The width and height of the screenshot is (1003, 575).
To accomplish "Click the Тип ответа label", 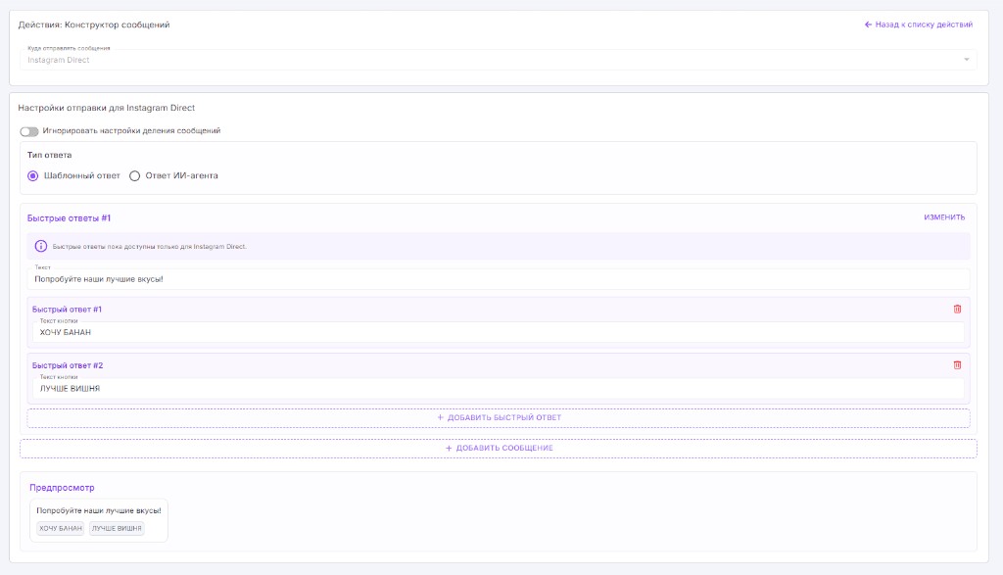I will pyautogui.click(x=49, y=155).
